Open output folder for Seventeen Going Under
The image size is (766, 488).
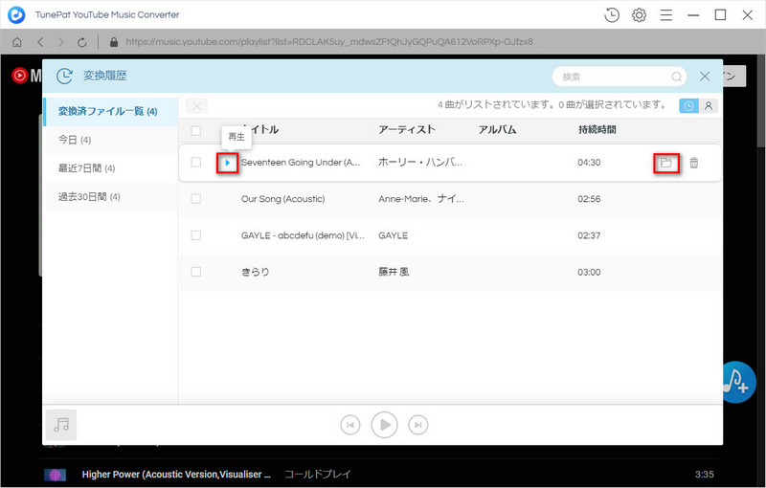point(665,163)
